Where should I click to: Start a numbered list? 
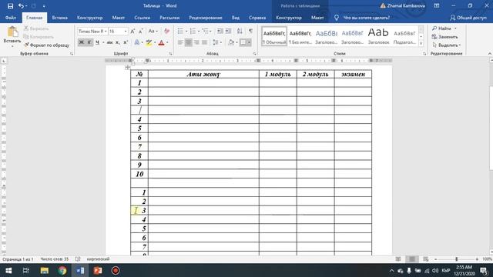point(193,31)
